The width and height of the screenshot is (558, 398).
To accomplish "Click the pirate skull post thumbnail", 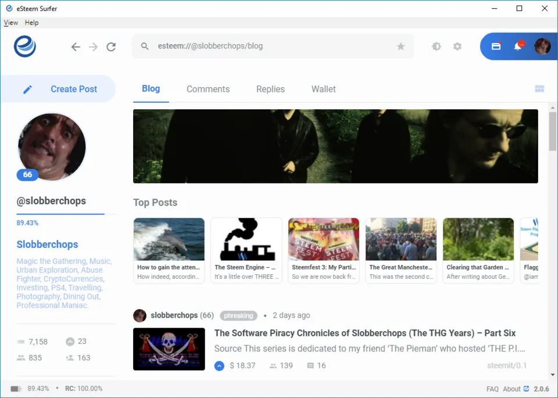I will [x=169, y=349].
